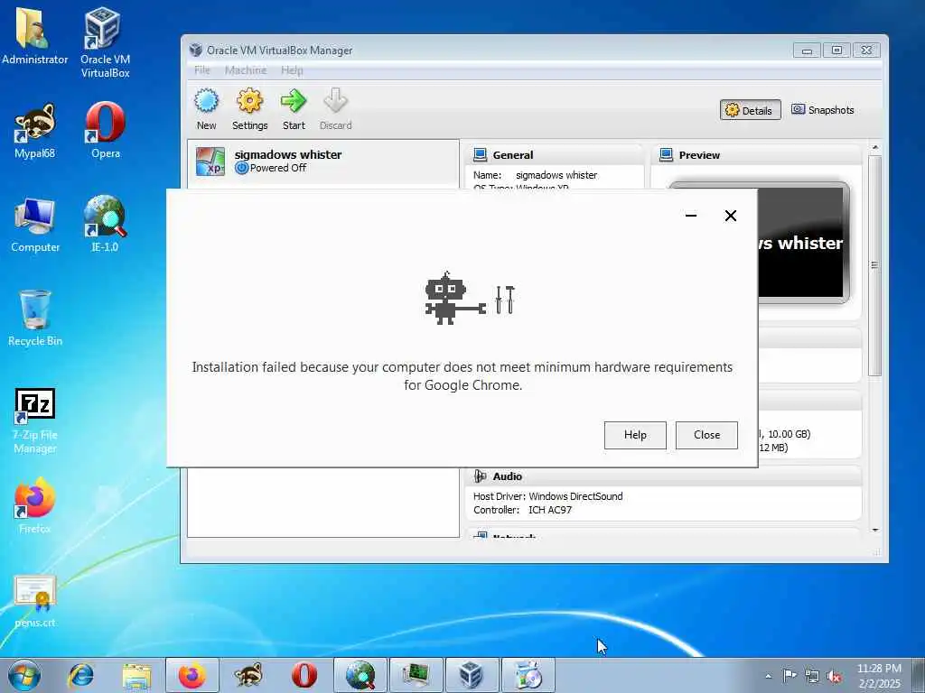
Task: Select the Firefox desktop shortcut
Action: [34, 505]
